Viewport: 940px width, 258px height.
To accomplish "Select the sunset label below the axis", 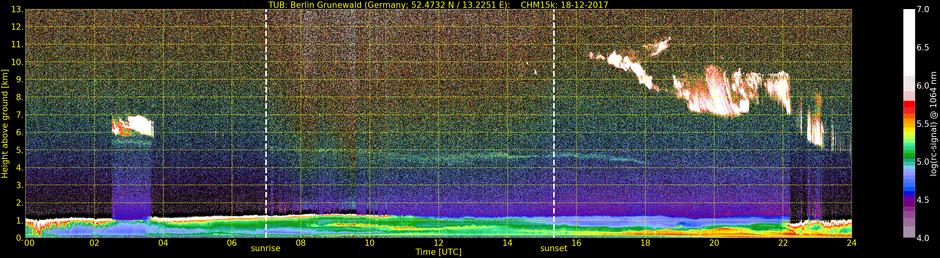I will 553,249.
